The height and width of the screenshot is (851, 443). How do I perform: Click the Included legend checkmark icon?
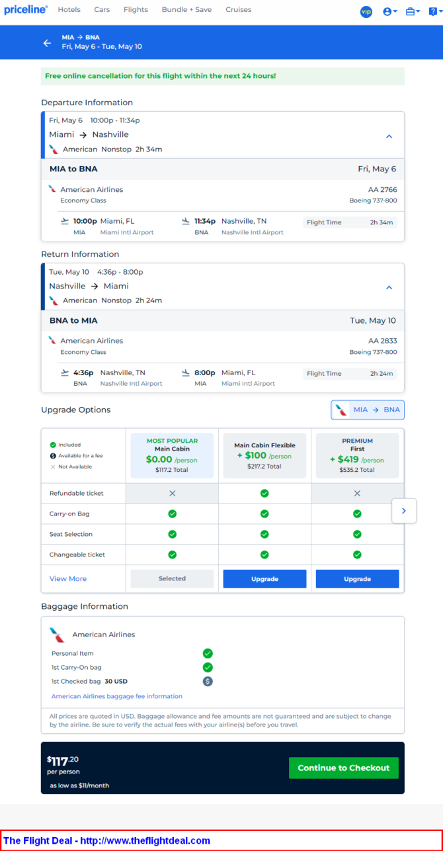53,445
